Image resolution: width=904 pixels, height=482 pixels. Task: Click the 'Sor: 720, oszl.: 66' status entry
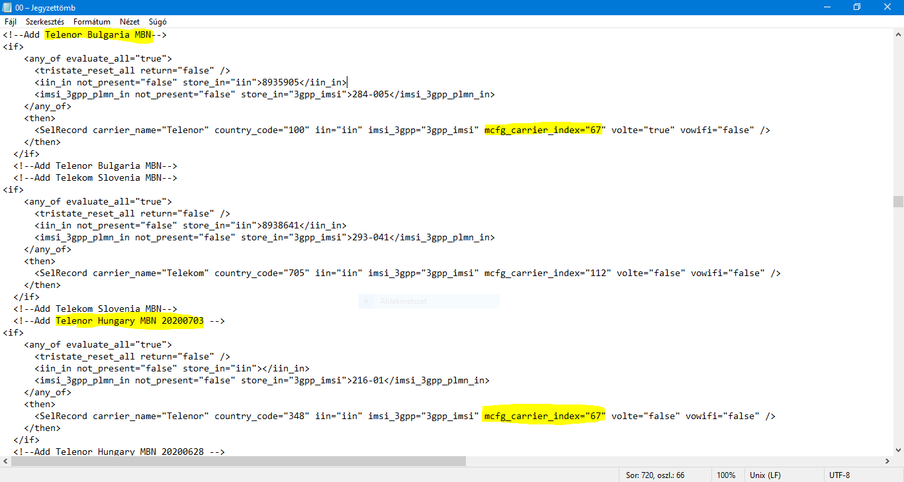pos(655,475)
